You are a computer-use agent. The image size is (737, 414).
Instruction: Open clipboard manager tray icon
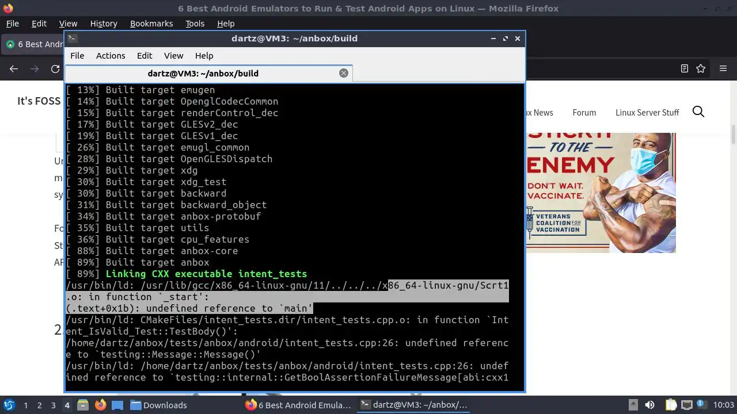point(671,405)
